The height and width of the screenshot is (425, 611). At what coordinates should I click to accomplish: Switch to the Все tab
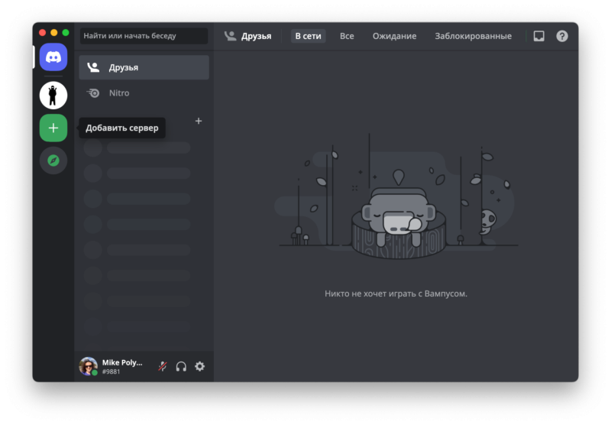tap(347, 36)
